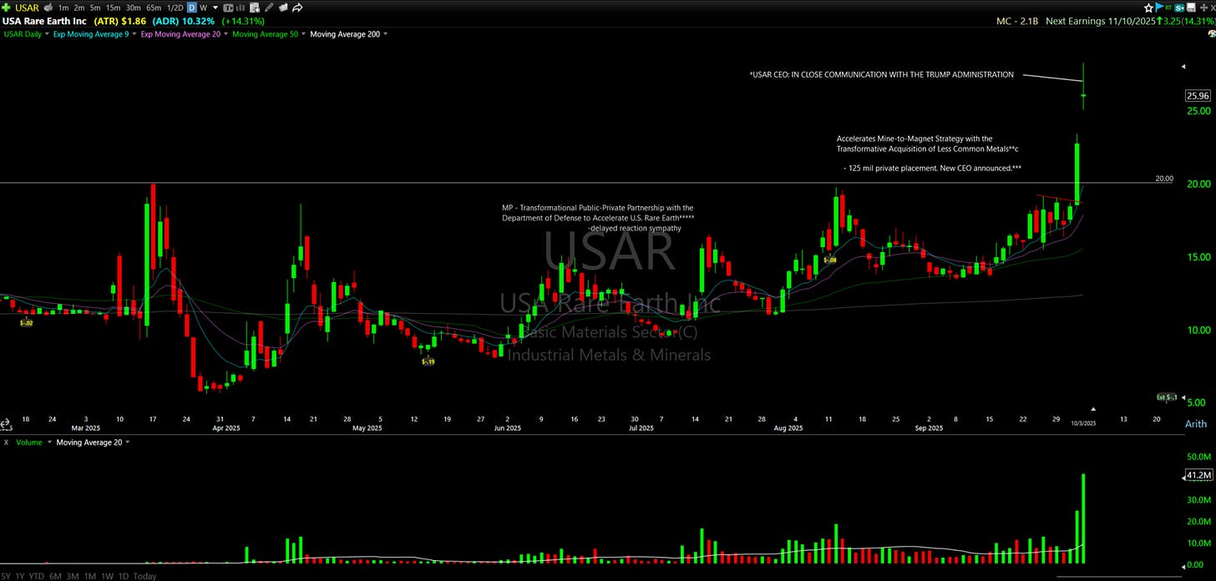This screenshot has width=1216, height=581.
Task: Expand the Moving Average 50 dropdown
Action: [x=303, y=34]
